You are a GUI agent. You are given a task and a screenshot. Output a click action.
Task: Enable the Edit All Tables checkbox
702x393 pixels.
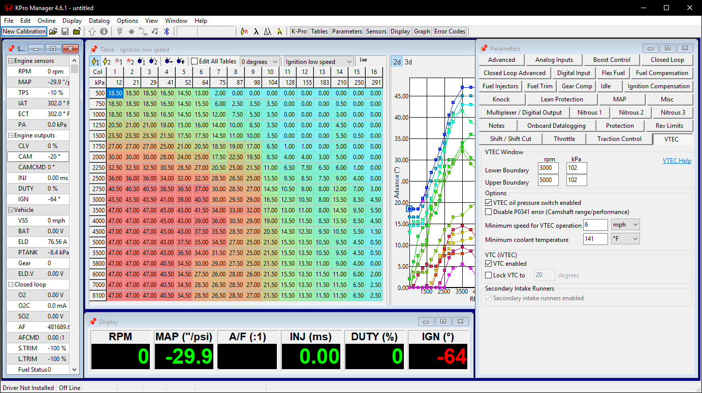click(194, 61)
